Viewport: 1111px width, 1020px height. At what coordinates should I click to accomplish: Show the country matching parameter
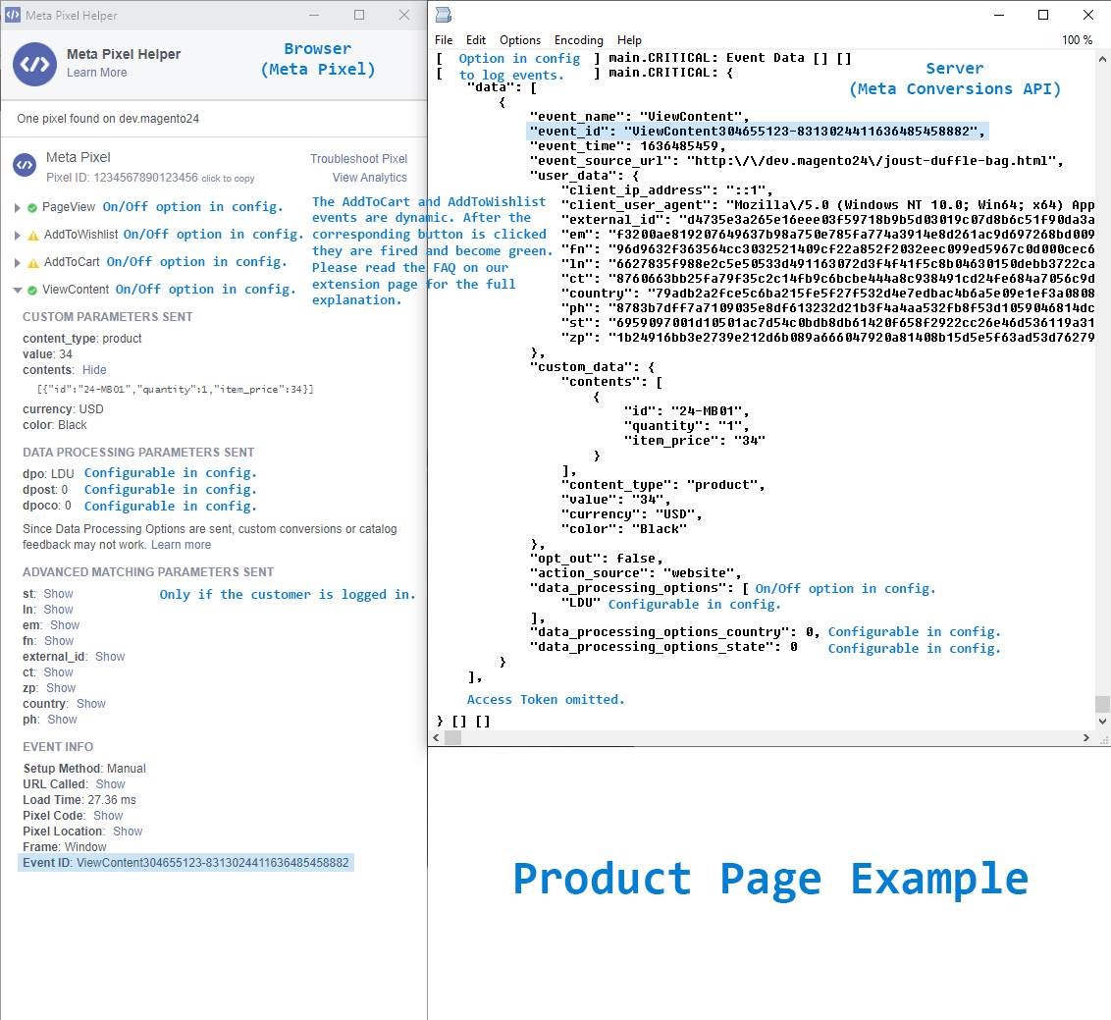(90, 703)
